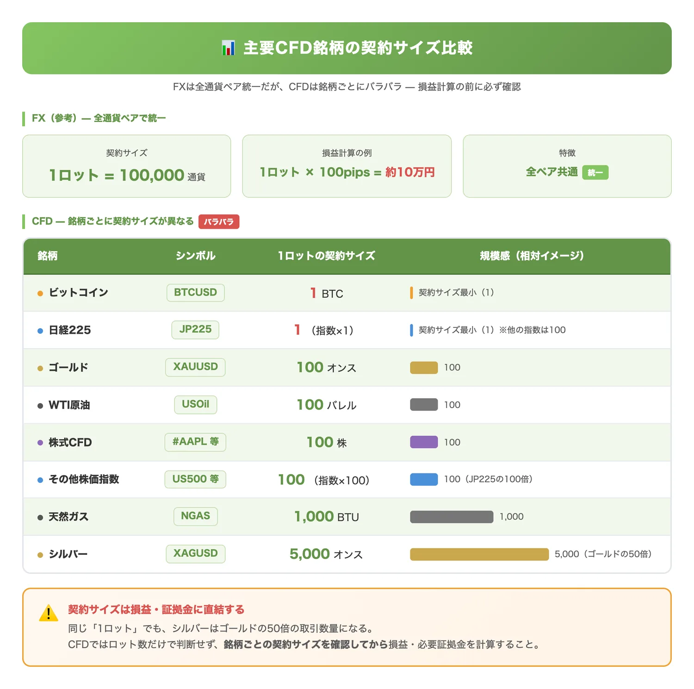Click the 天然ガス row name
The width and height of the screenshot is (694, 689).
pyautogui.click(x=68, y=517)
